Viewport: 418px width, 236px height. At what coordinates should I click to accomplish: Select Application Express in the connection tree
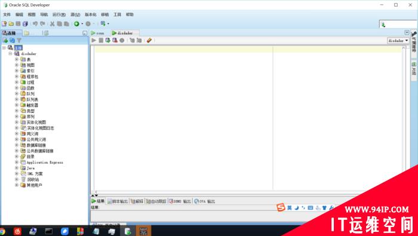tap(45, 163)
